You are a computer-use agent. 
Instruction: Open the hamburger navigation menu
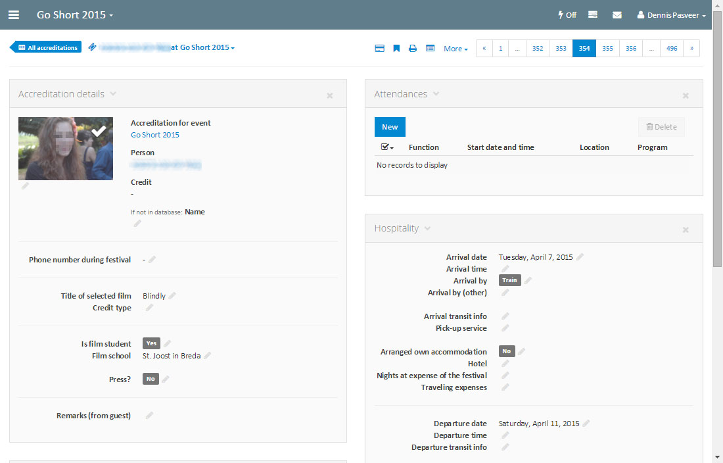(x=14, y=14)
